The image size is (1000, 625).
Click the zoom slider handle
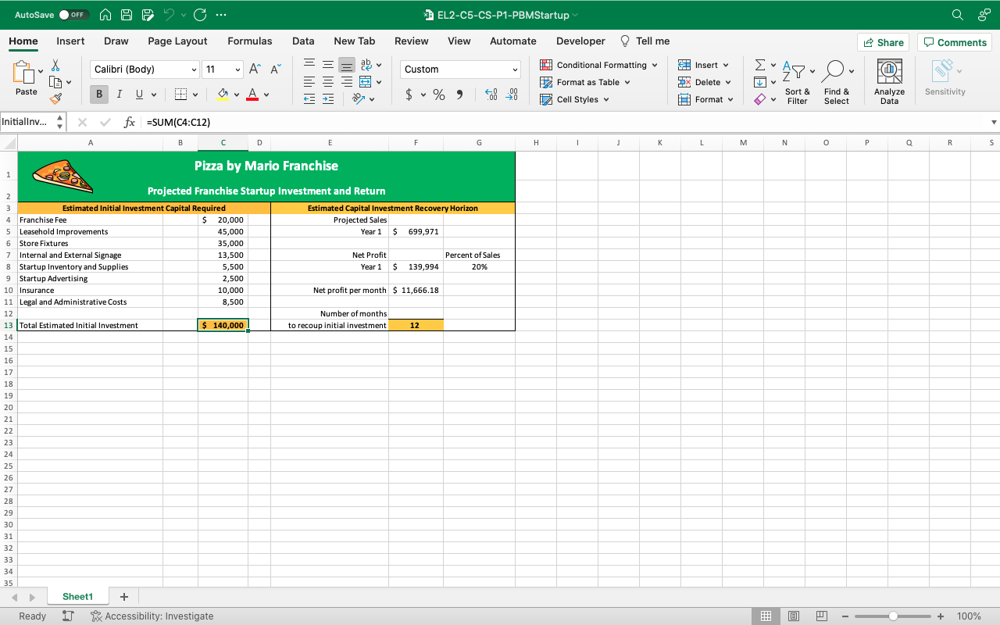[x=893, y=616]
